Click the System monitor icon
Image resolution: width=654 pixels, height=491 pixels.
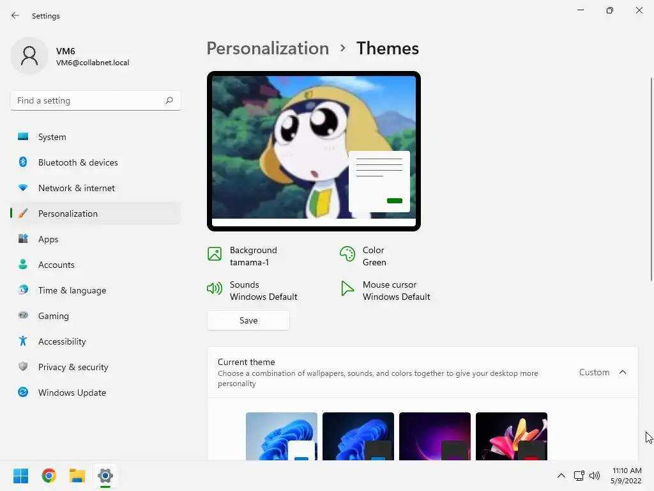pyautogui.click(x=23, y=137)
